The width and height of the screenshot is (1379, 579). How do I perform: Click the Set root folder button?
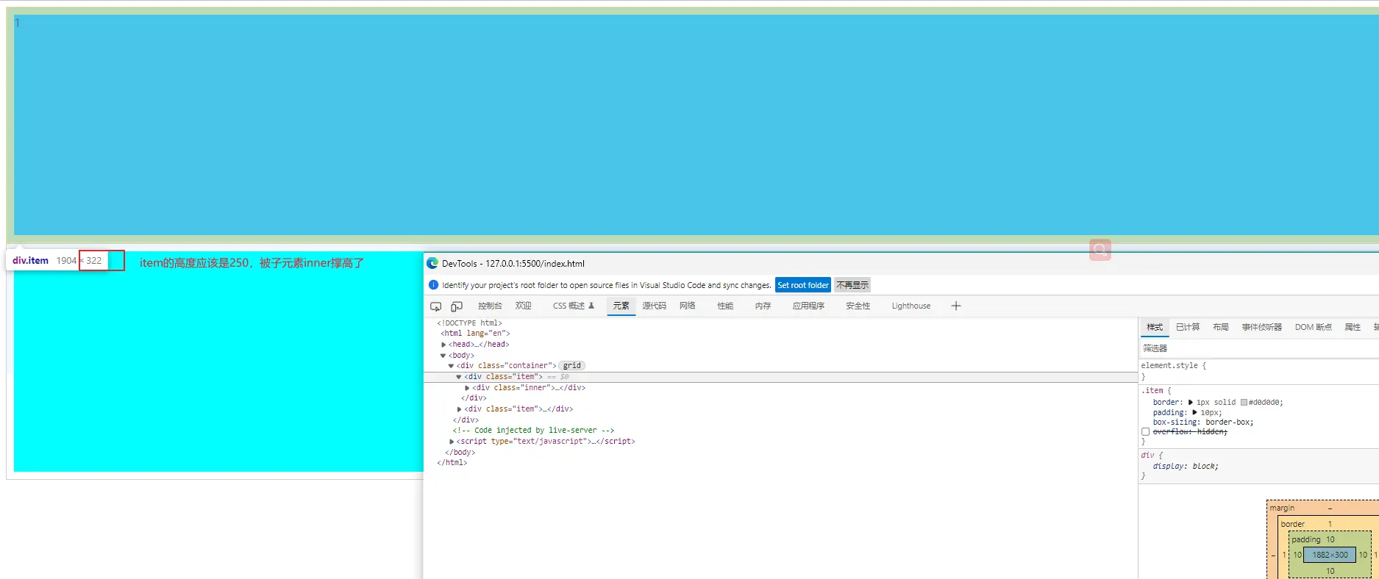tap(803, 285)
